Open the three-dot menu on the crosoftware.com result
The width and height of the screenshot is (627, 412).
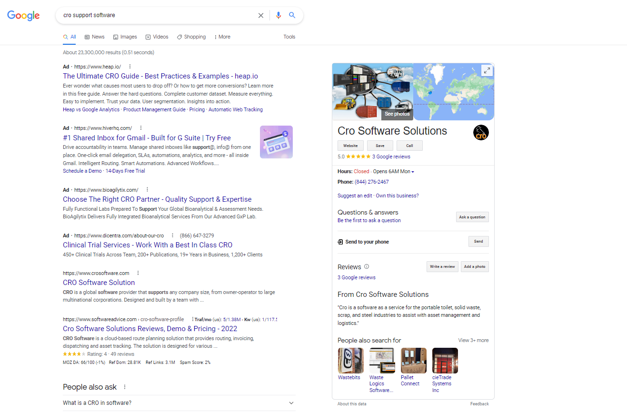138,273
